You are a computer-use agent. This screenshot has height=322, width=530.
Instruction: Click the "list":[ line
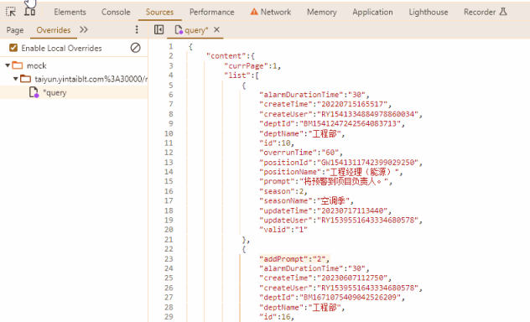coord(242,75)
